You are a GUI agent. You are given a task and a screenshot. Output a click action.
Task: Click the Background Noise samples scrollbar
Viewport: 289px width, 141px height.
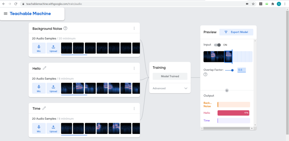tap(74, 55)
